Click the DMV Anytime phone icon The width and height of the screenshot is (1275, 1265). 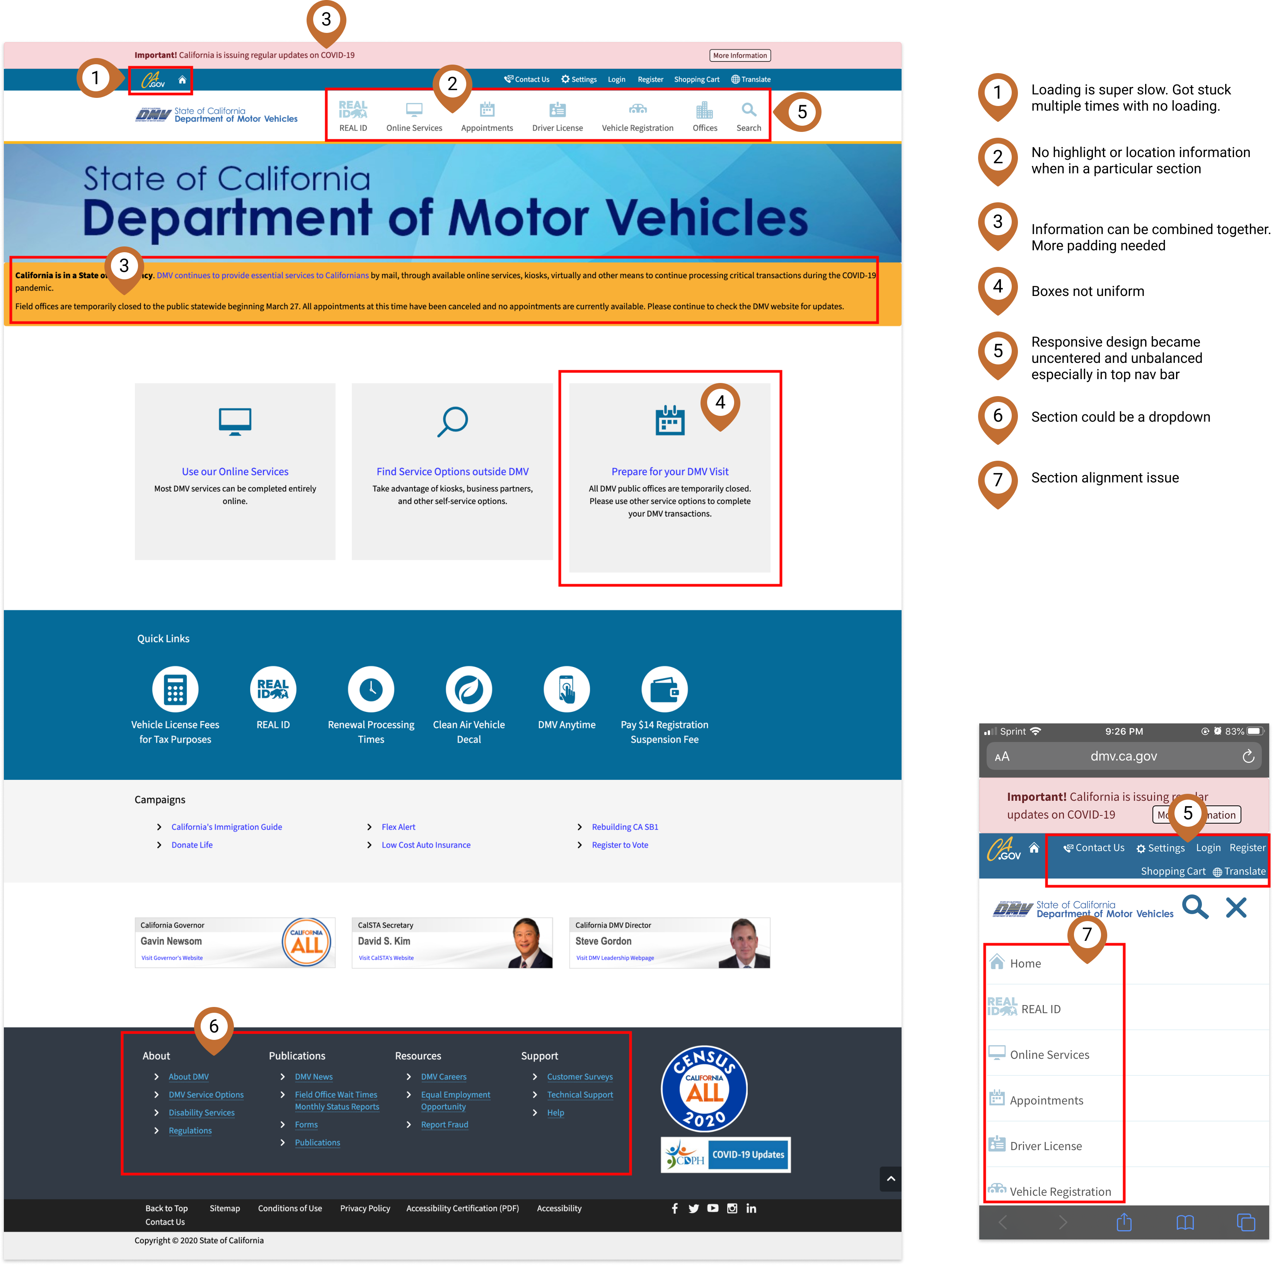[x=566, y=689]
